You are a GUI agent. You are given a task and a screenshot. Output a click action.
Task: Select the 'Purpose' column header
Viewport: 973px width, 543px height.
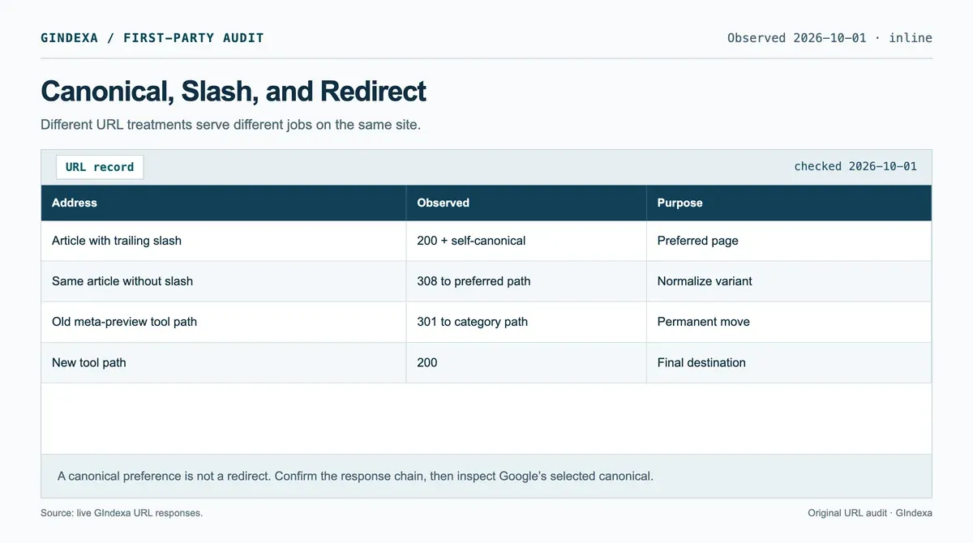coord(789,203)
